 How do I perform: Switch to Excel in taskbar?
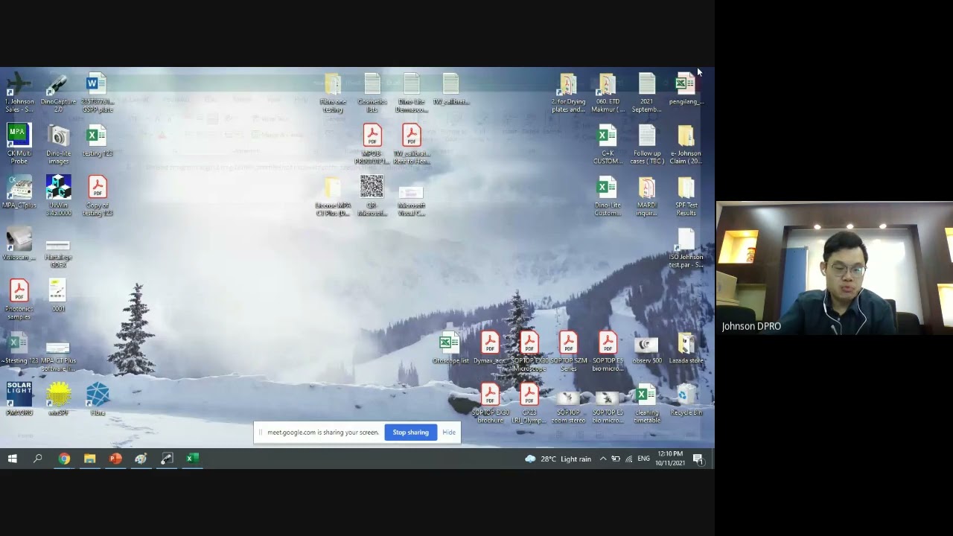191,459
